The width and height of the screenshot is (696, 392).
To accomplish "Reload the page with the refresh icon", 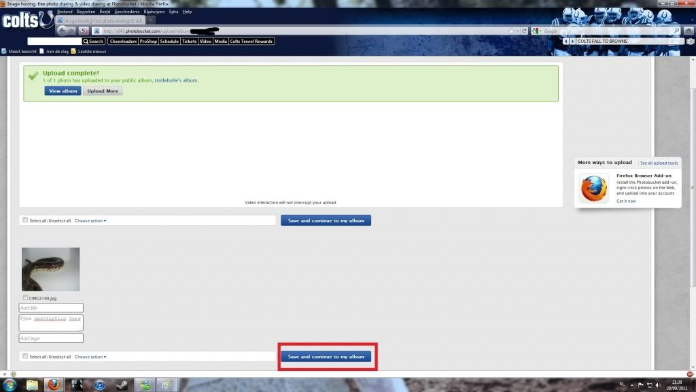I will (x=524, y=31).
